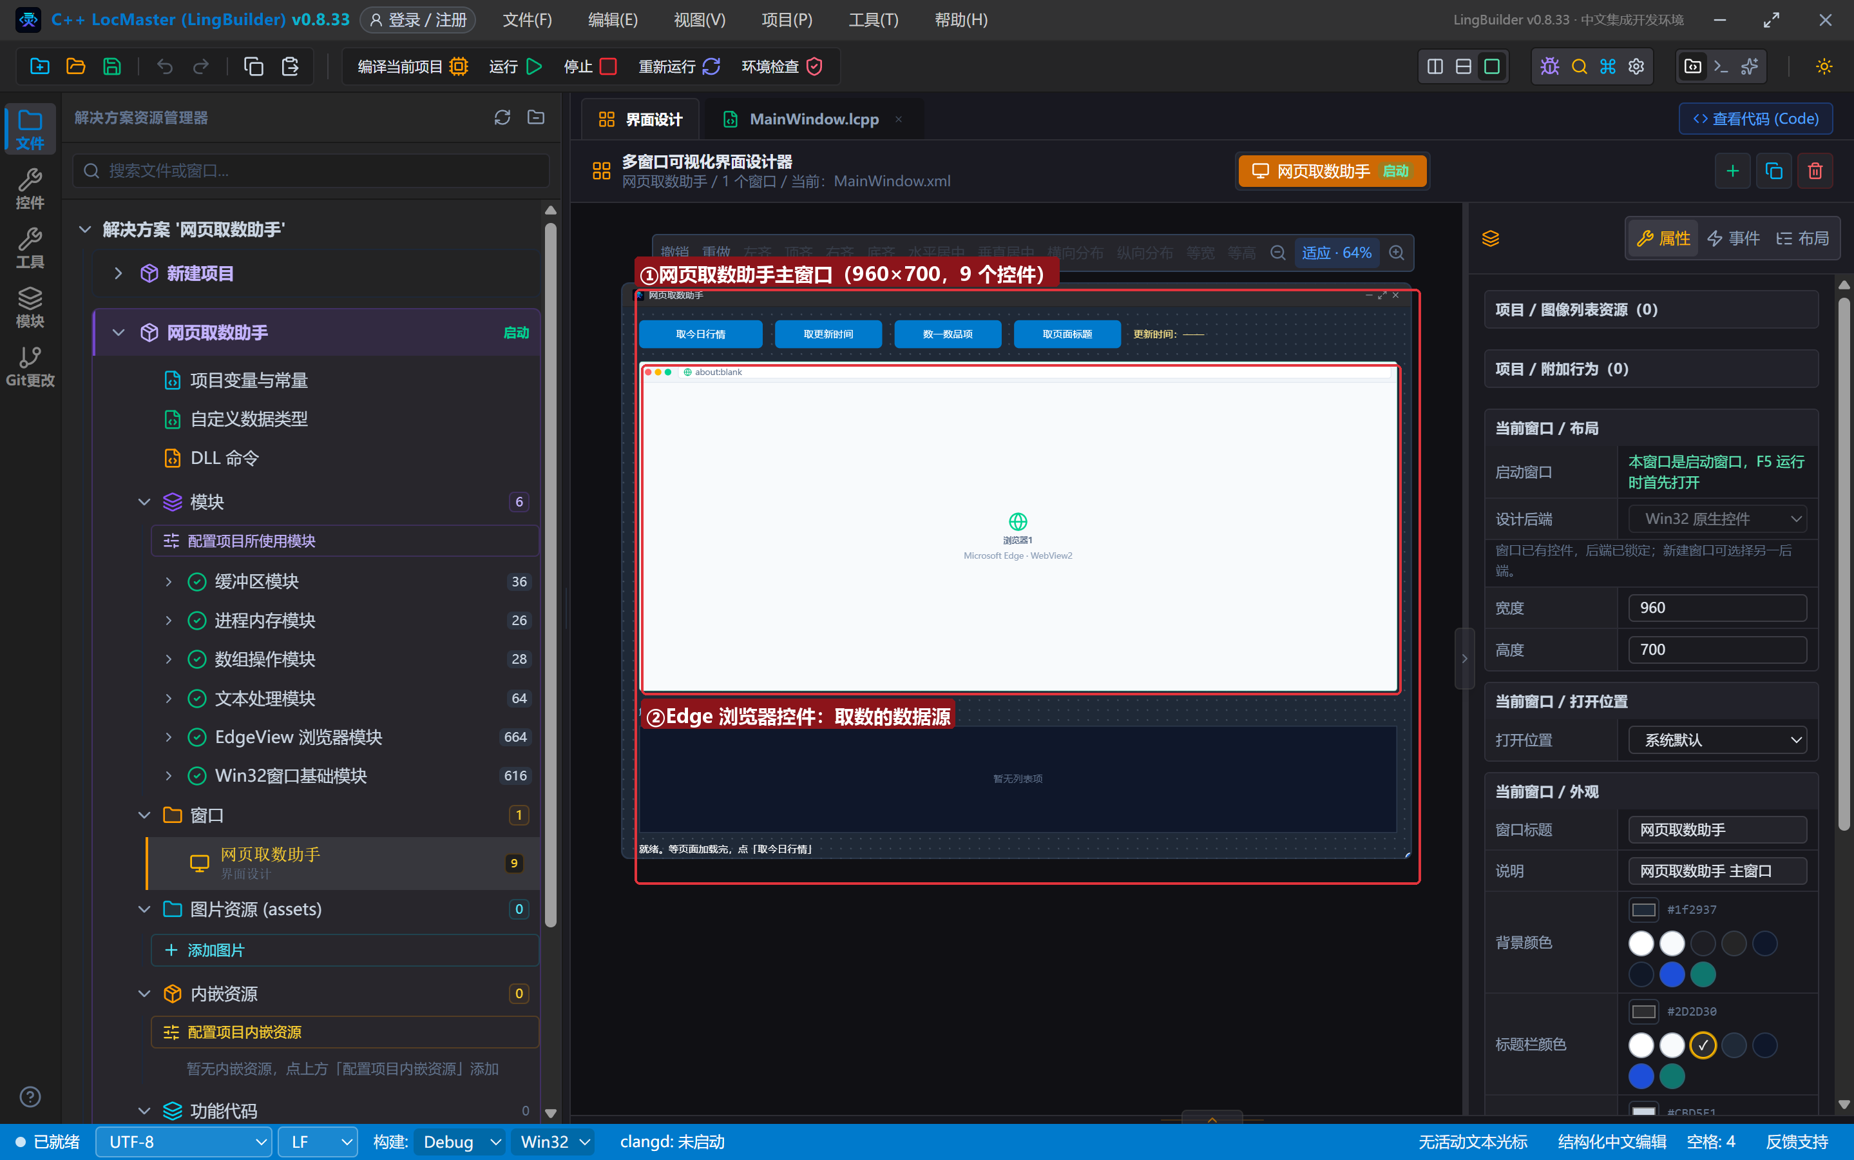Refresh the solution explorer
This screenshot has height=1160, width=1854.
tap(502, 117)
